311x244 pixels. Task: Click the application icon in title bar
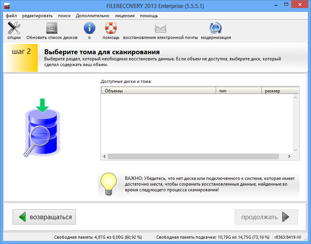7,6
